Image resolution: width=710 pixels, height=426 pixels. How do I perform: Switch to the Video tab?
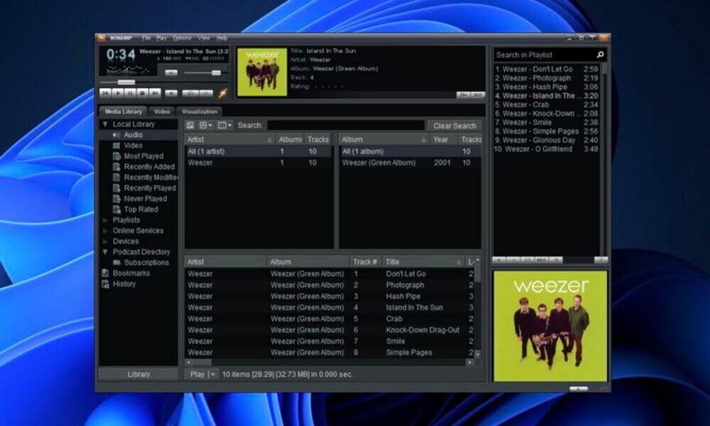(162, 111)
